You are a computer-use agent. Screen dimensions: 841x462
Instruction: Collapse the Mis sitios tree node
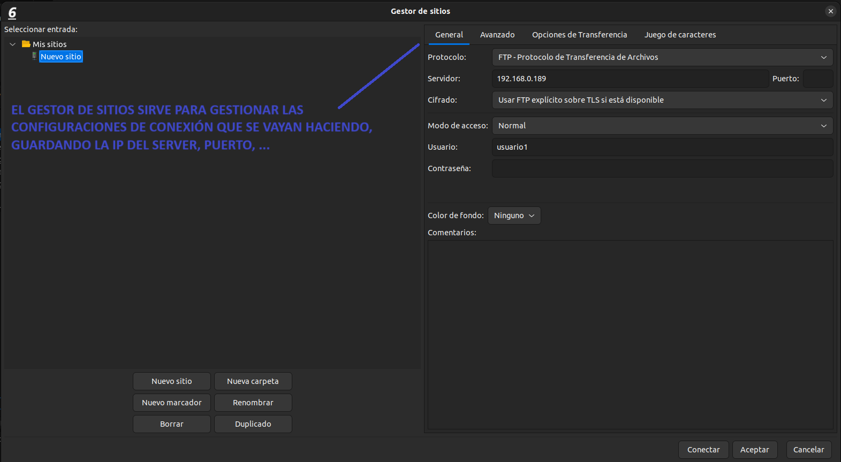pos(13,44)
